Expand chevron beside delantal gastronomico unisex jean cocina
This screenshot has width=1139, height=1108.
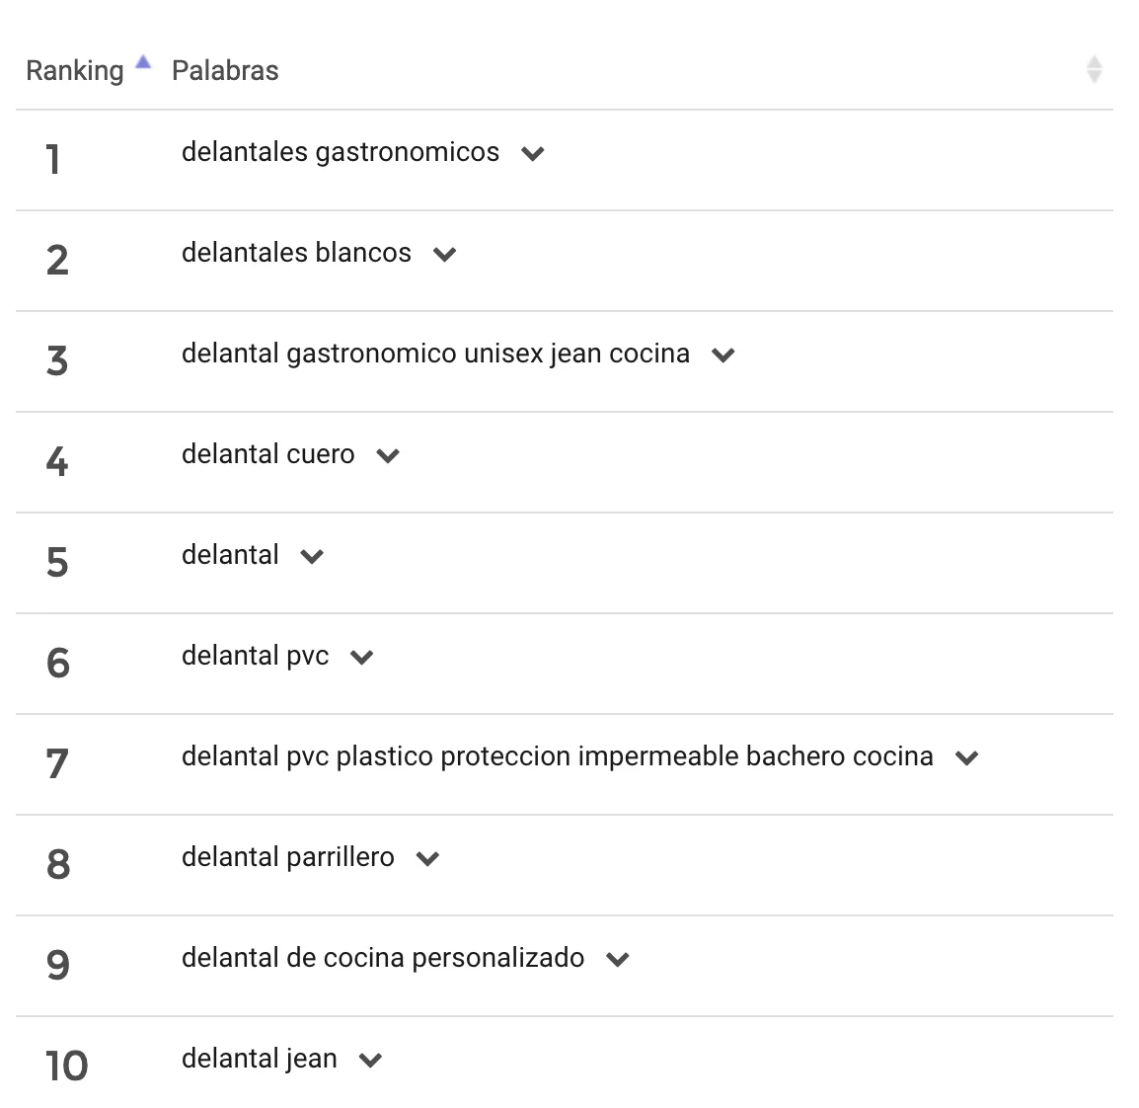click(722, 356)
